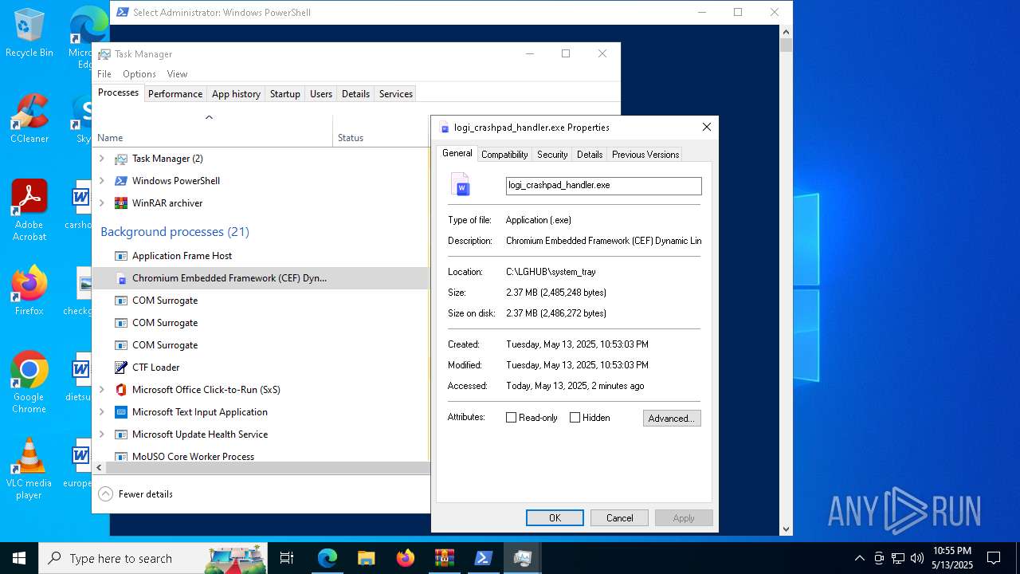The image size is (1020, 574).
Task: Click the Application Frame Host icon
Action: (121, 256)
